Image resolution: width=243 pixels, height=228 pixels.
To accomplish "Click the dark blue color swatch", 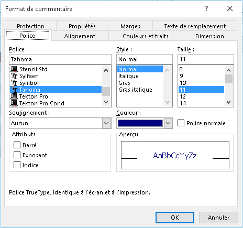I will (140, 123).
